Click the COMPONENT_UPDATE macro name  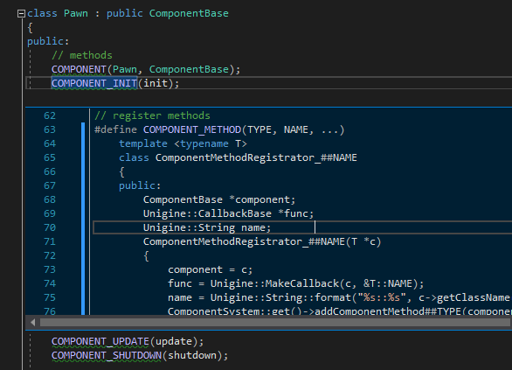(x=100, y=341)
